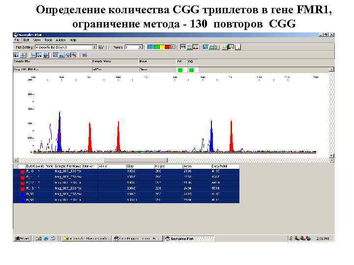Click the plot scrollbar left arrow
The width and height of the screenshot is (354, 265).
click(16, 160)
